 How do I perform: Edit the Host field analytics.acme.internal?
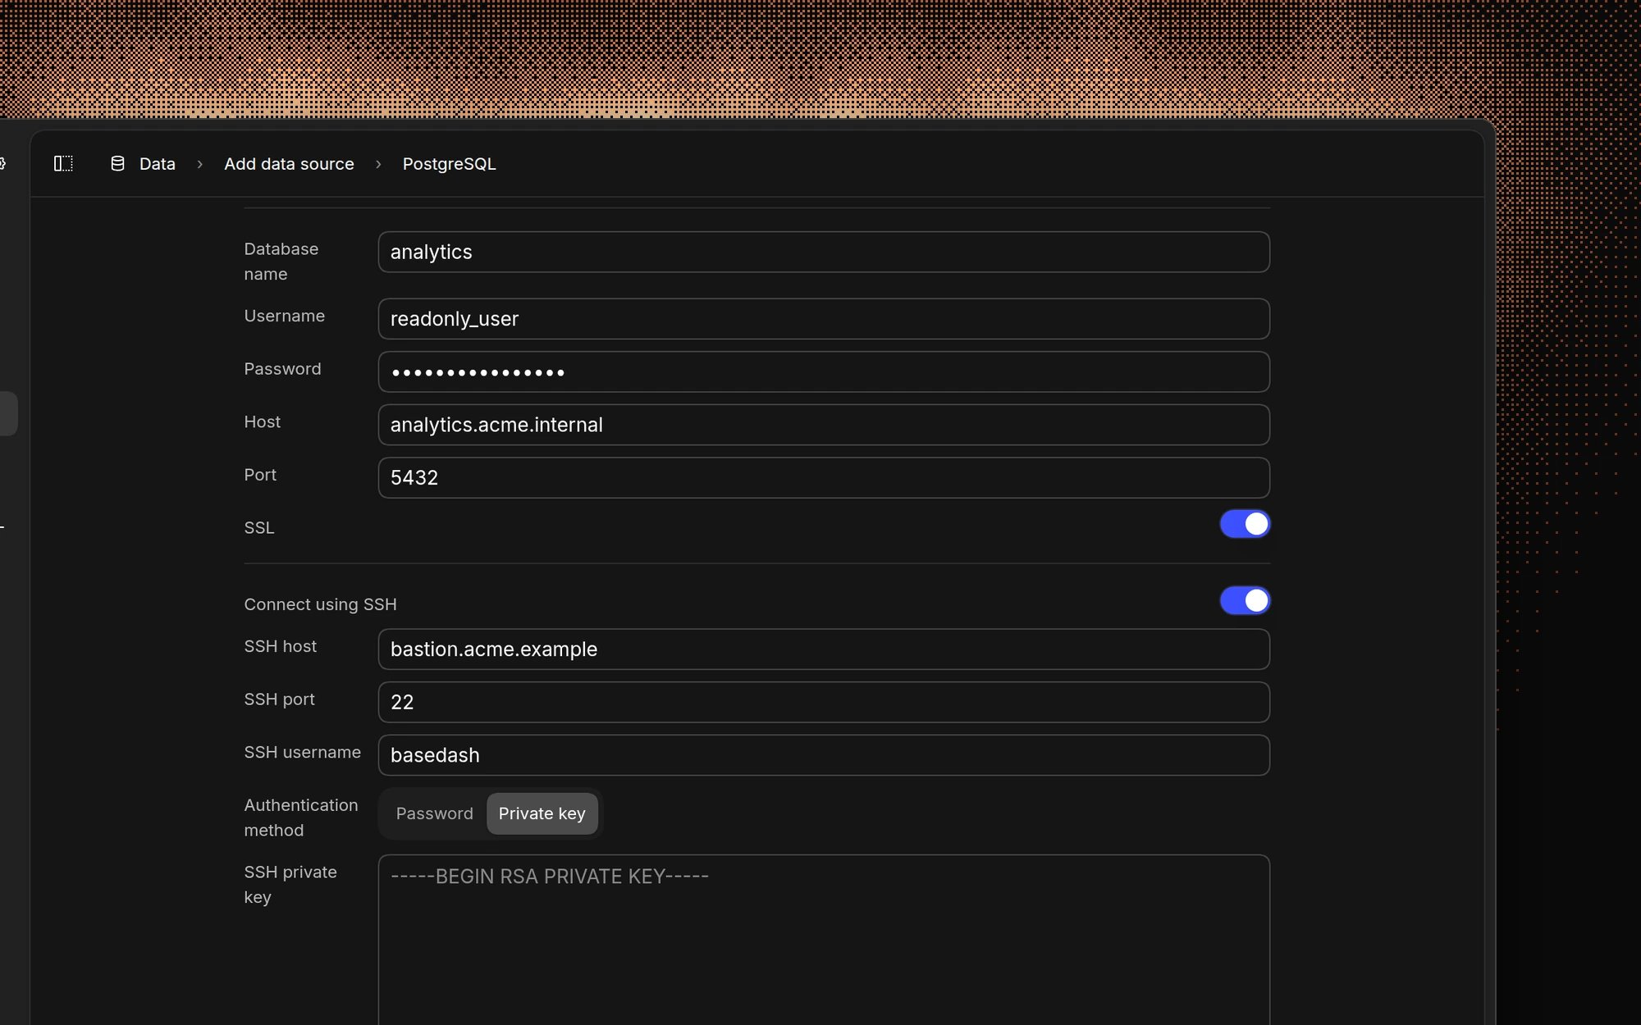pyautogui.click(x=824, y=425)
